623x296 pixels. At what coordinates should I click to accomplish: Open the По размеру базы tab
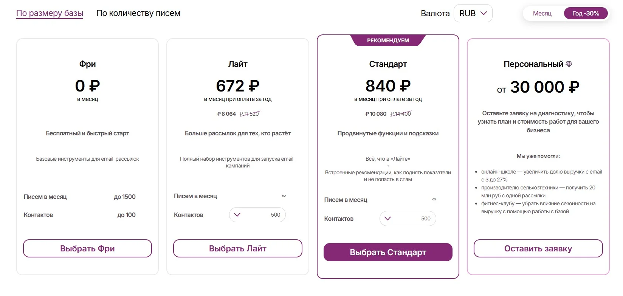point(50,13)
